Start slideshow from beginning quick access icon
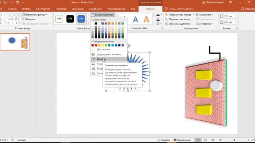Viewport: 255px width, 143px height. click(18, 2)
